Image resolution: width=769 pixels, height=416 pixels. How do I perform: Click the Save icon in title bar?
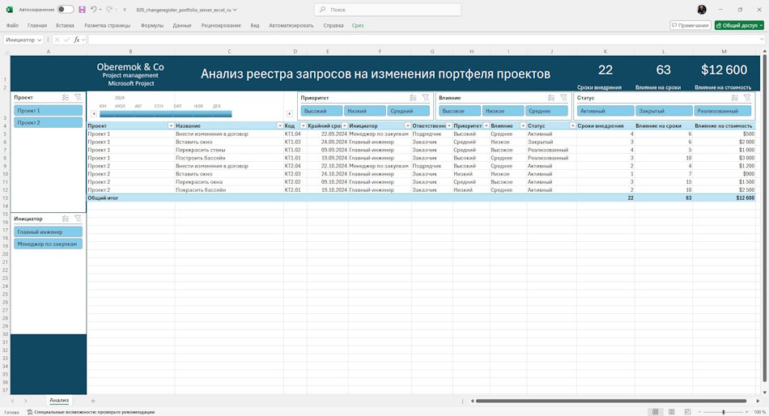point(82,10)
